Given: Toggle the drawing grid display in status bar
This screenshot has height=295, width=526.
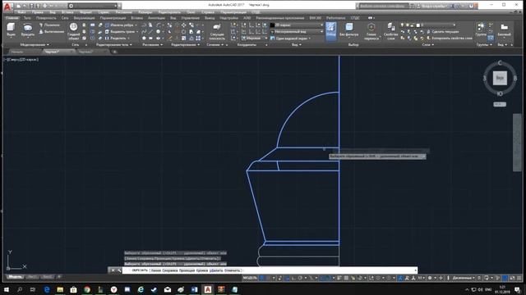Looking at the screenshot, I should point(261,278).
